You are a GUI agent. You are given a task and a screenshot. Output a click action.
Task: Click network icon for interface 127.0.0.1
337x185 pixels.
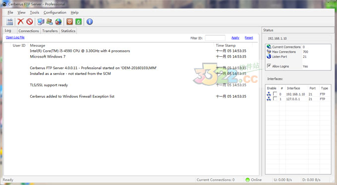point(269,99)
